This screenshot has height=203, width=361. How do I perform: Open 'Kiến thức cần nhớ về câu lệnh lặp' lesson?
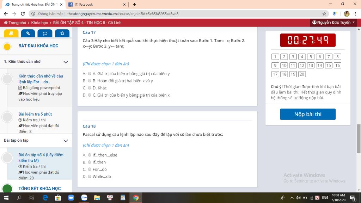(41, 79)
